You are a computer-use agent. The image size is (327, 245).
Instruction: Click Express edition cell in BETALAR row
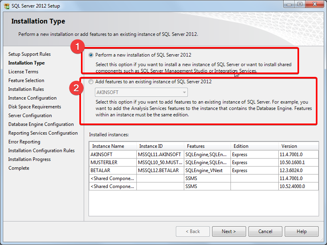tap(254, 171)
